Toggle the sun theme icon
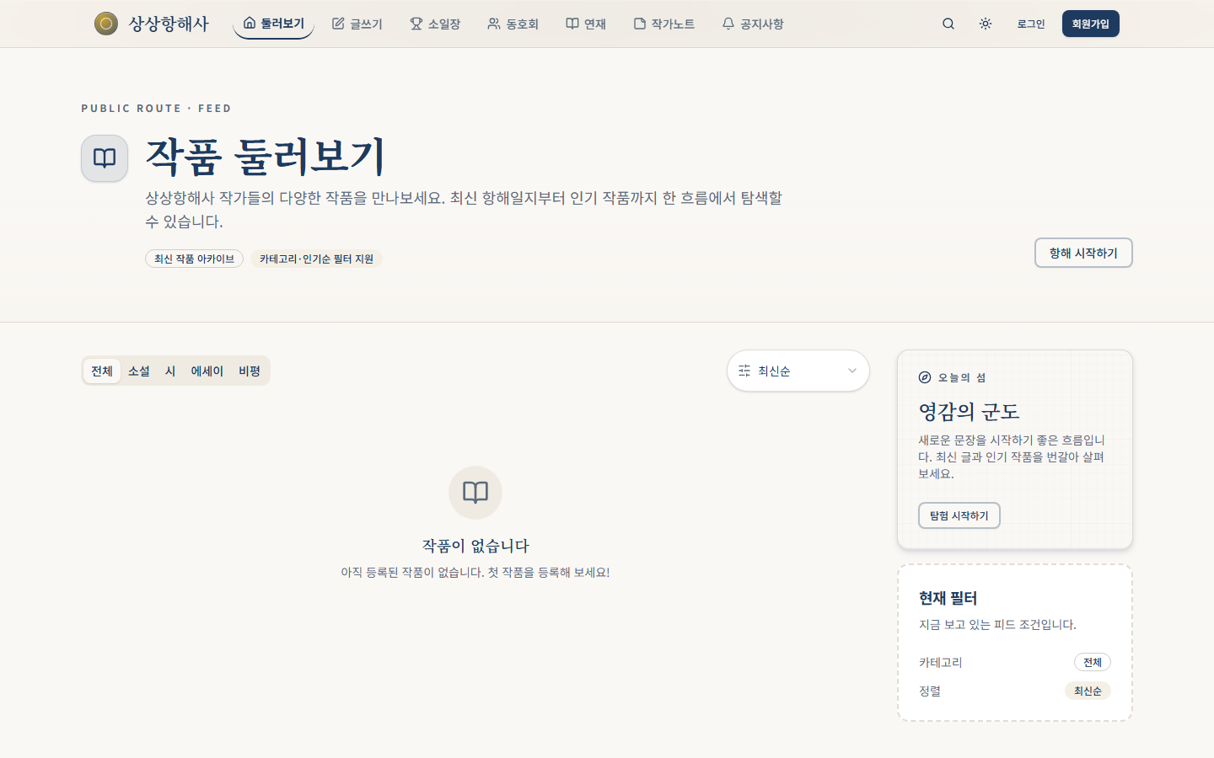Viewport: 1214px width, 758px height. point(986,24)
